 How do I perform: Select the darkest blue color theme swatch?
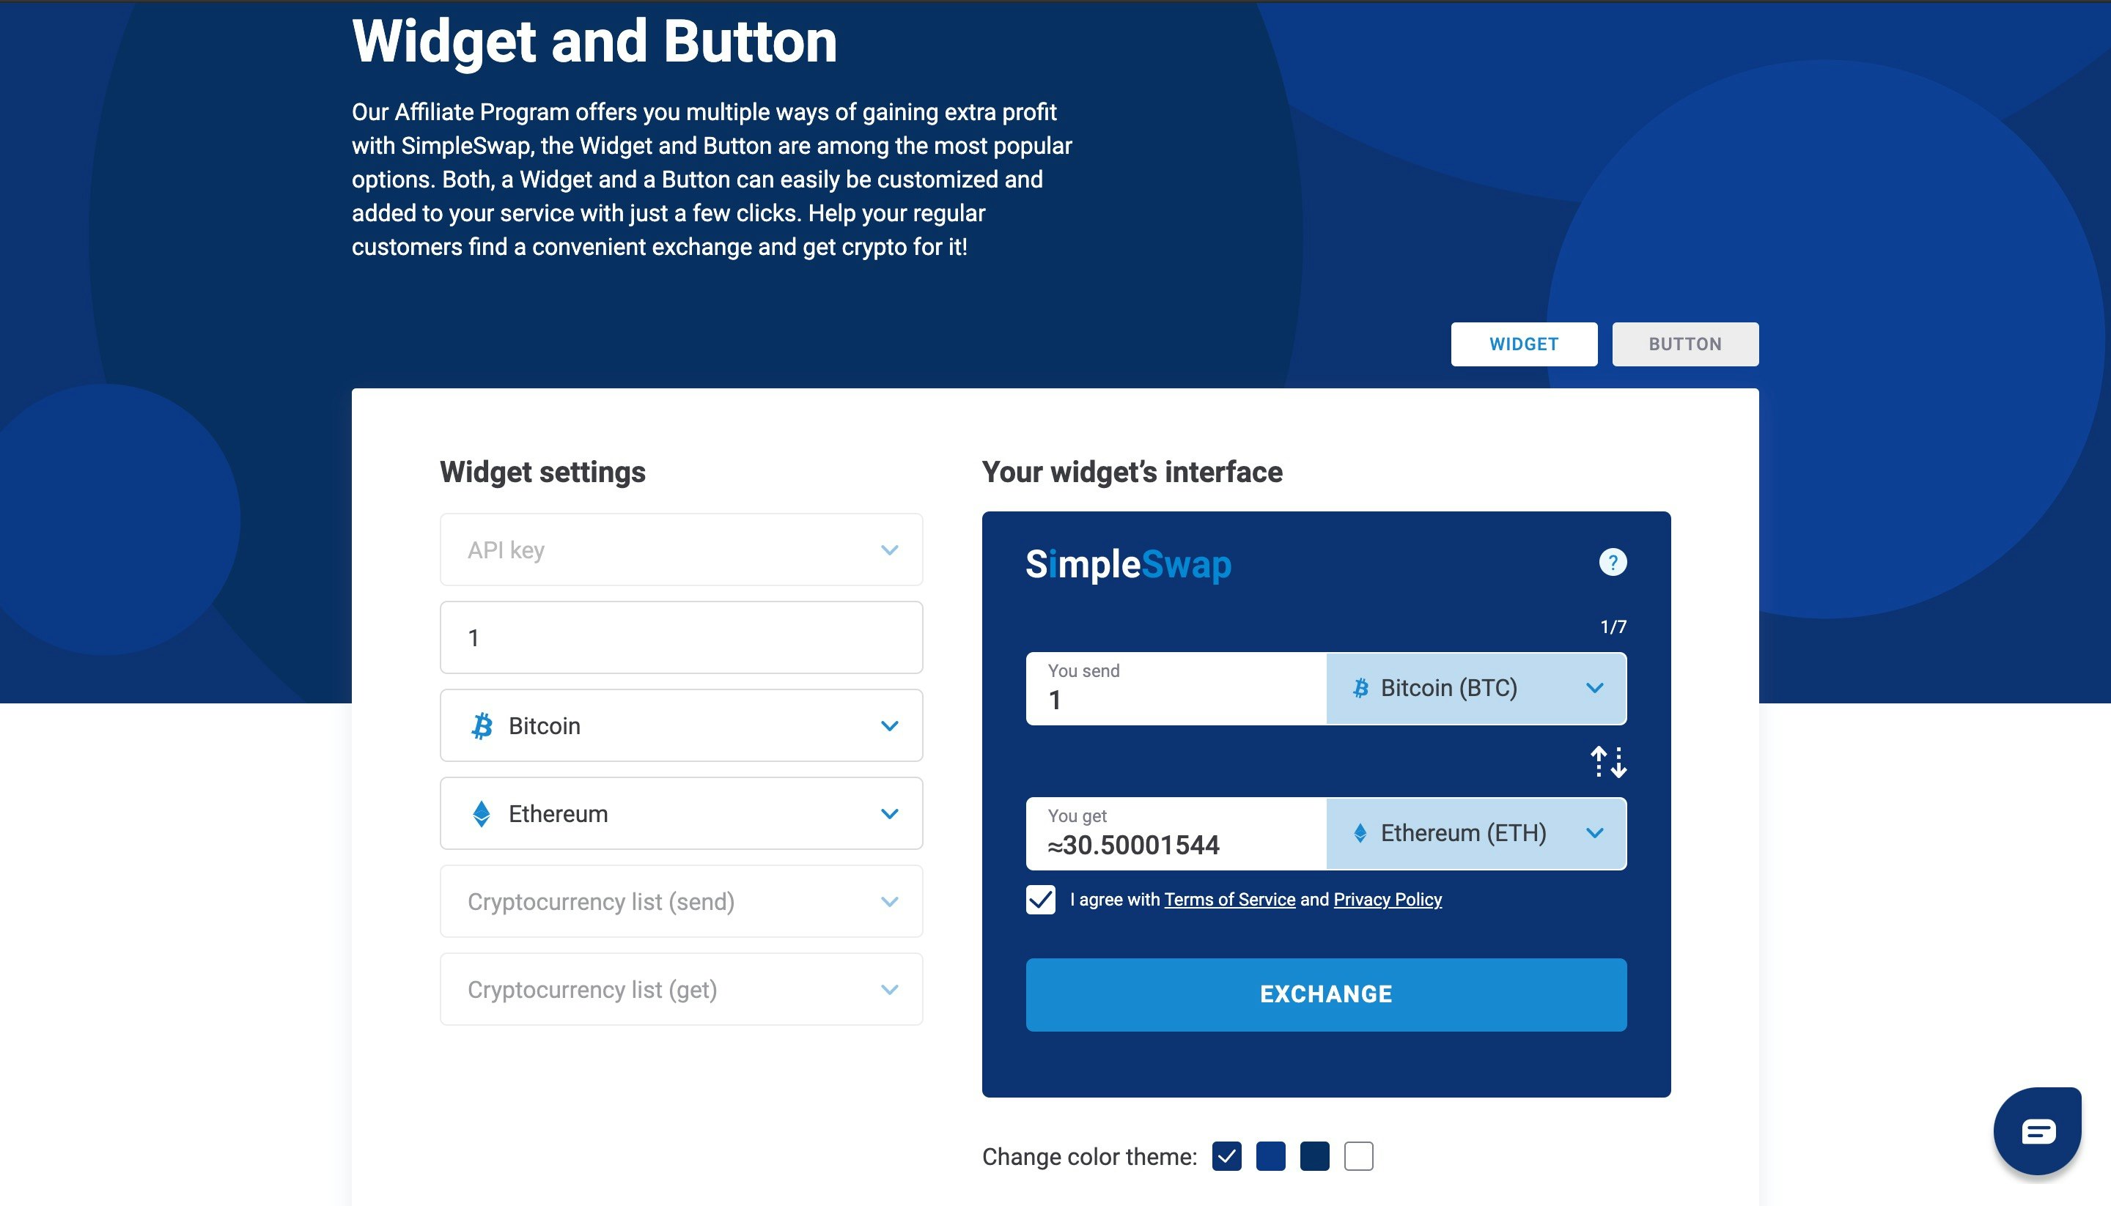[1316, 1156]
